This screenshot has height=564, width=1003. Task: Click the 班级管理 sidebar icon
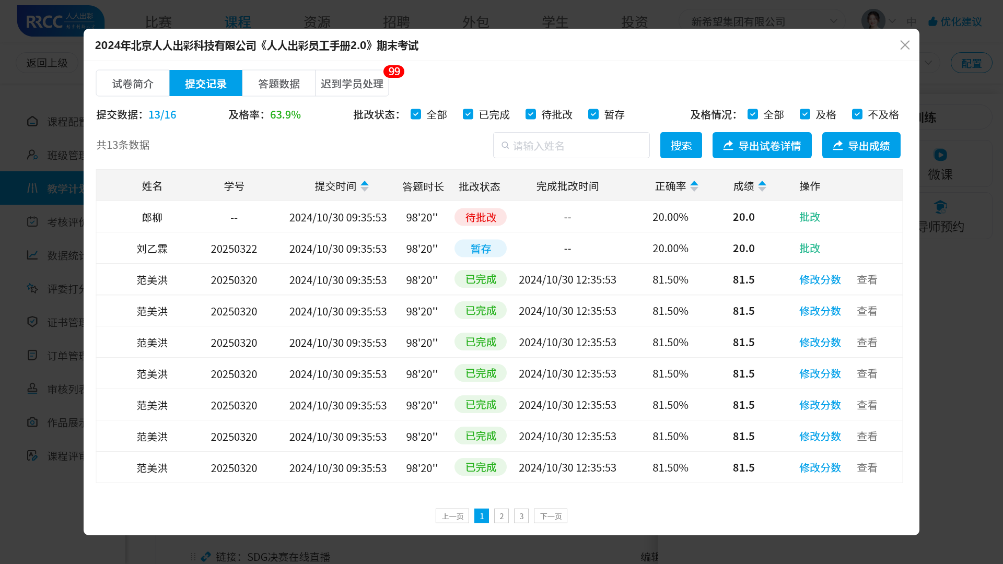(32, 155)
